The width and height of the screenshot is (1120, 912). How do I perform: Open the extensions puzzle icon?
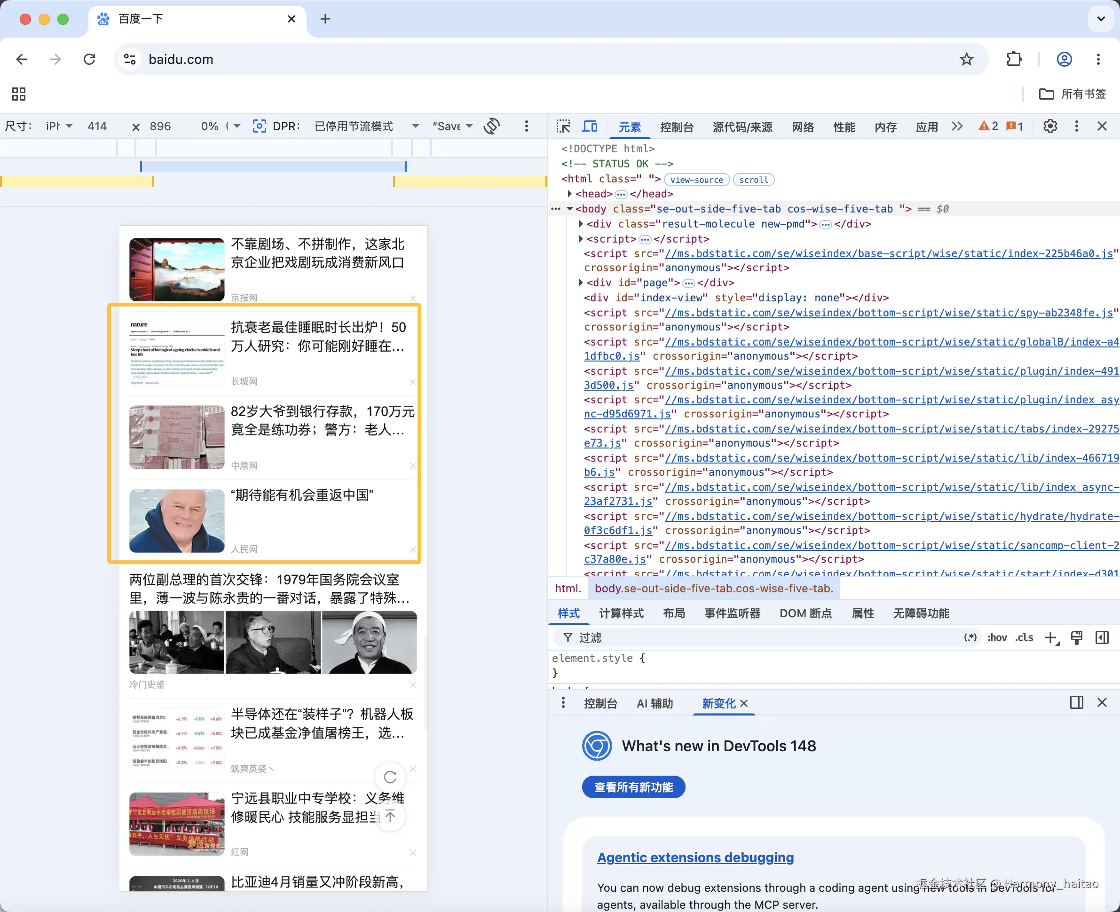click(x=1014, y=59)
